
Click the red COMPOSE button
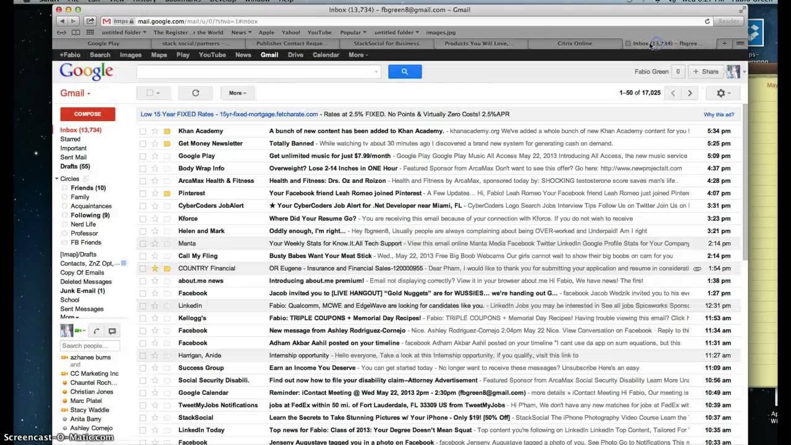pos(88,114)
